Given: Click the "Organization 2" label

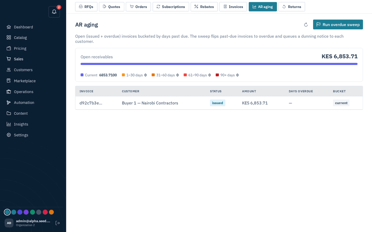Looking at the screenshot, I should pos(25,225).
